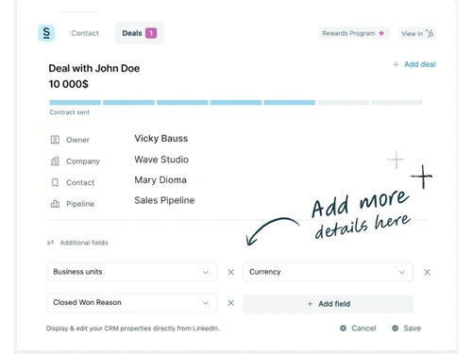Click the Cancel button
472x354 pixels.
click(x=358, y=329)
